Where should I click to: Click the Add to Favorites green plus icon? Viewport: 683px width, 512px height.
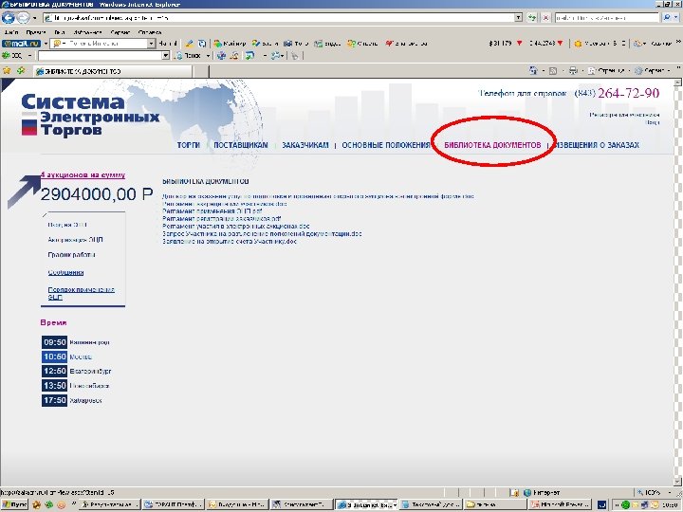tap(21, 70)
